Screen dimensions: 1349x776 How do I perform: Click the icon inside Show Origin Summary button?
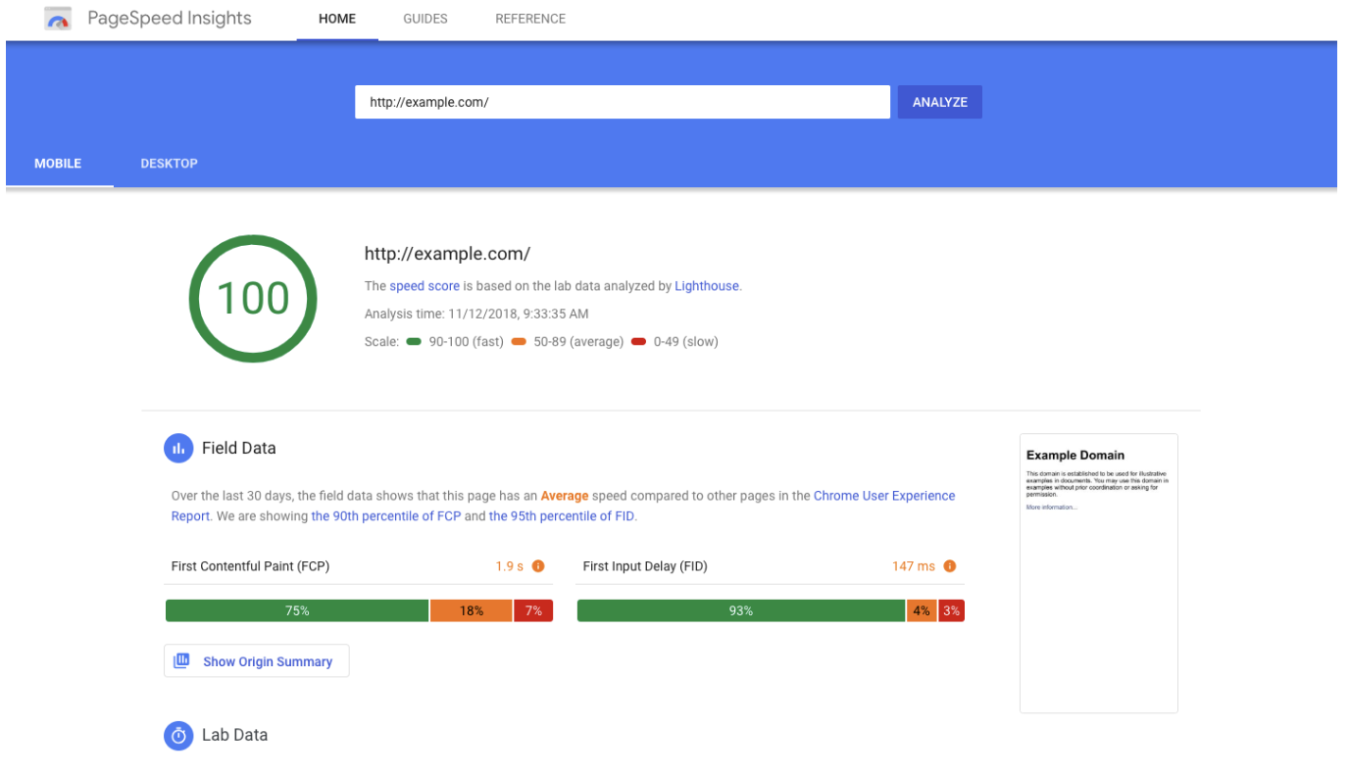181,661
